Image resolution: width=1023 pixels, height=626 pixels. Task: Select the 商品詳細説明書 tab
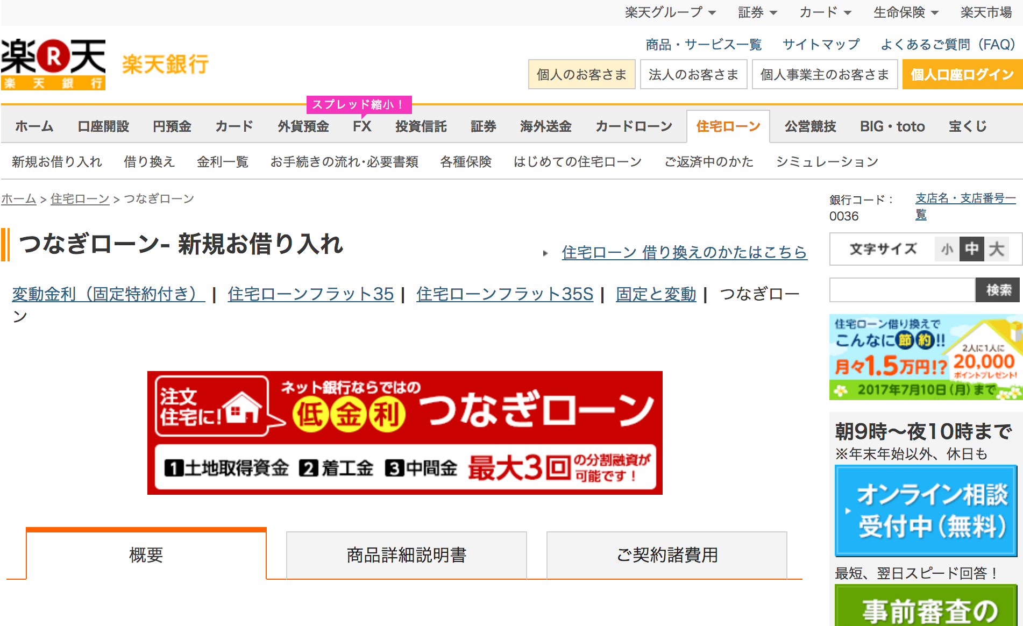[407, 555]
